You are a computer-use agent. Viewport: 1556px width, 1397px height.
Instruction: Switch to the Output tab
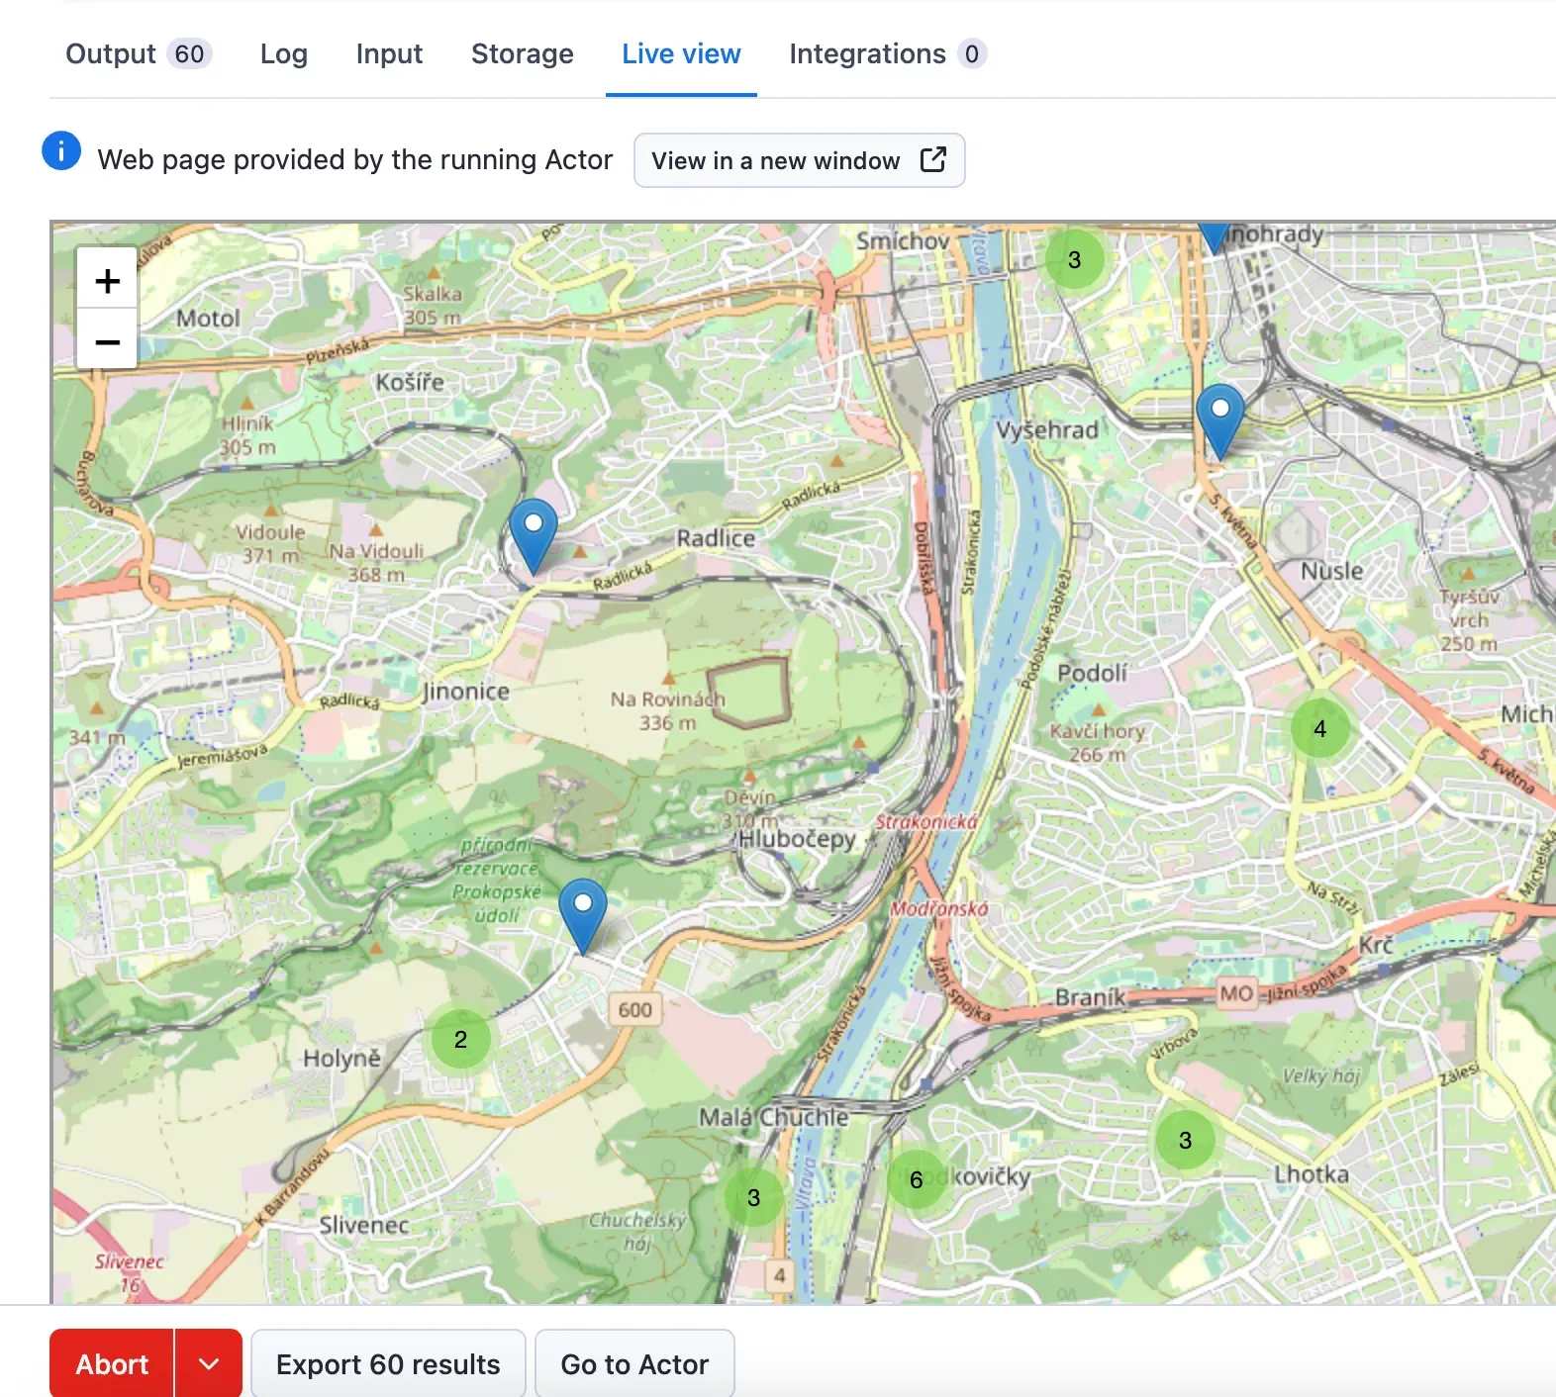138,53
